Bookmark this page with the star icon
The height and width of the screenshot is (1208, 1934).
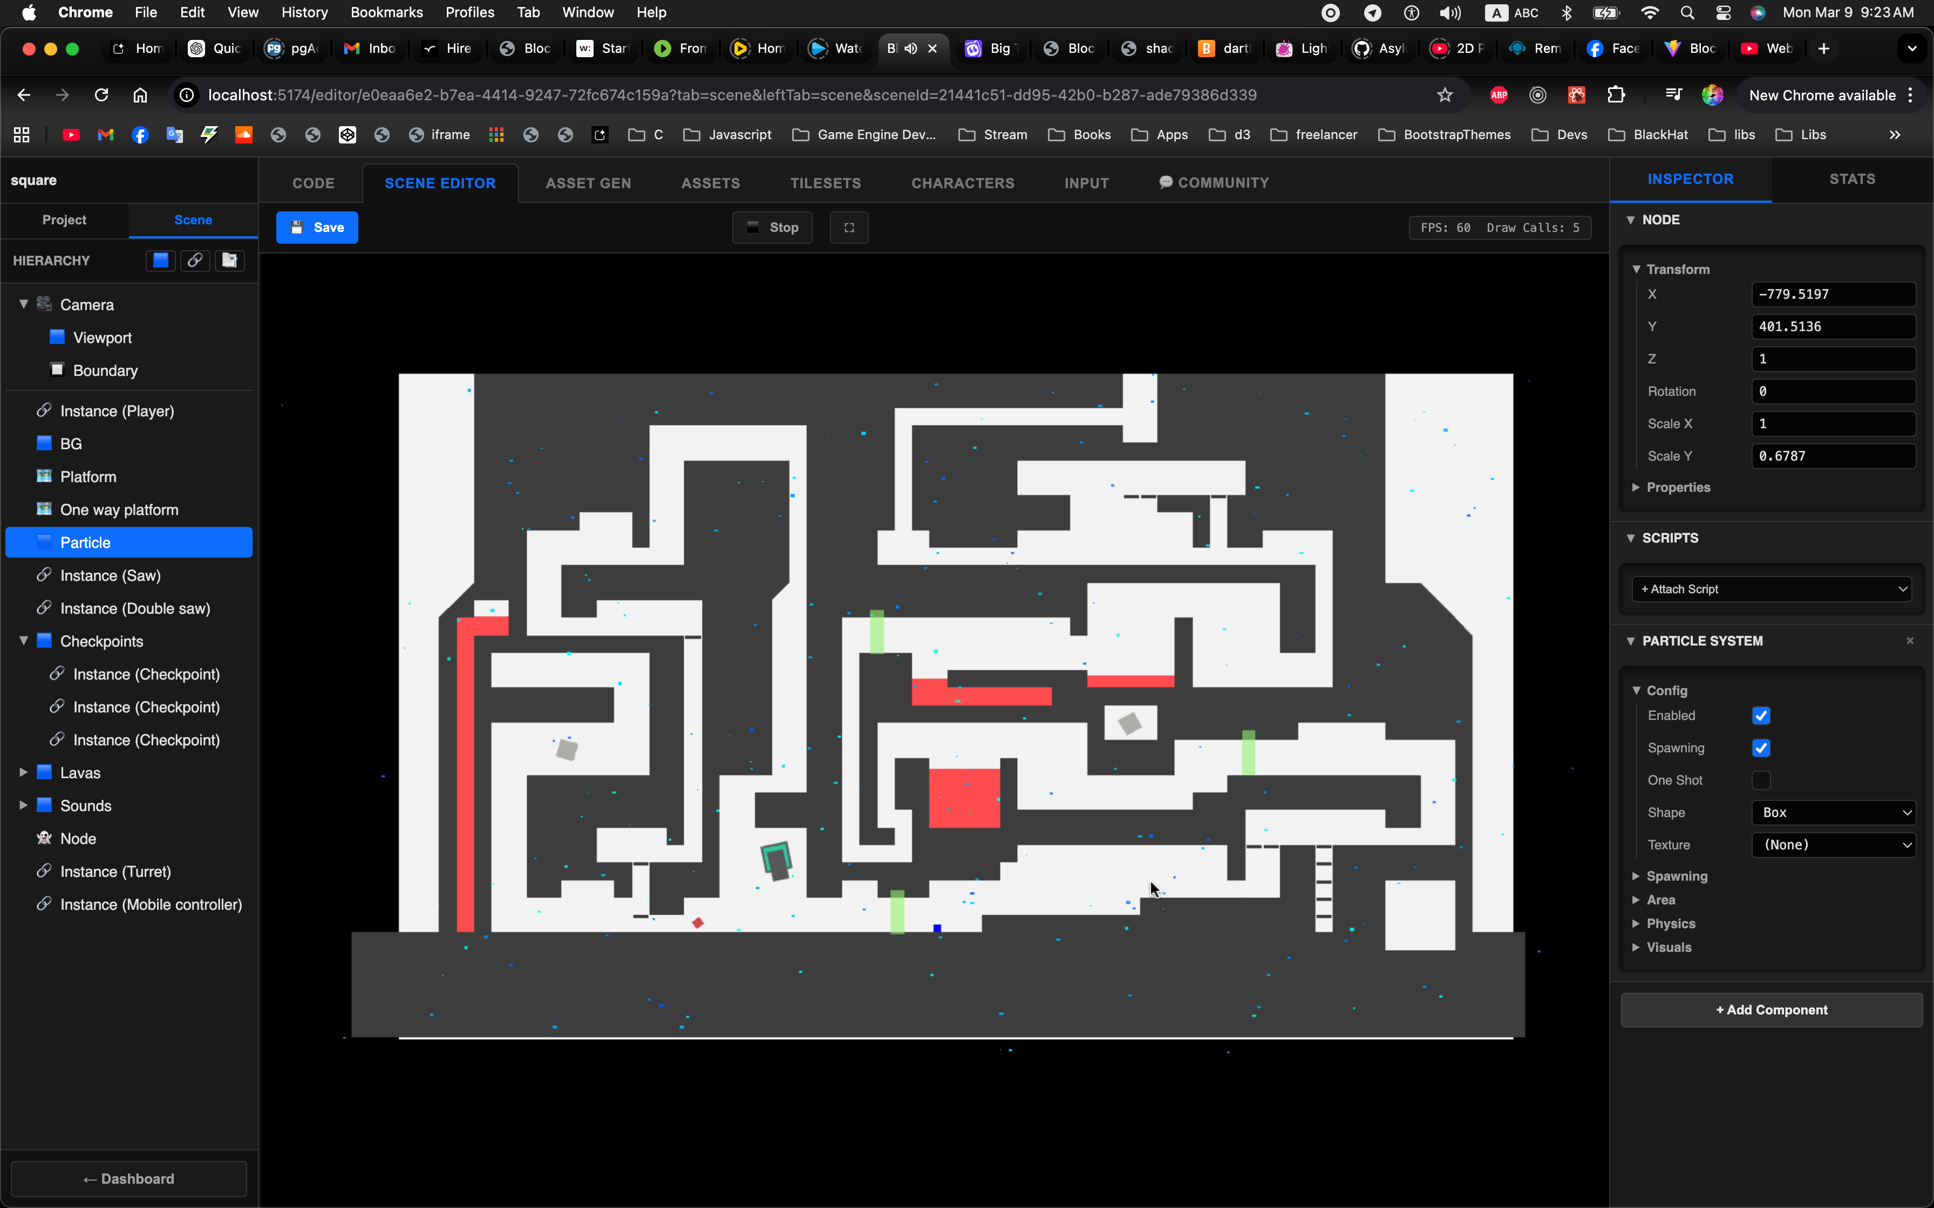[x=1444, y=95]
